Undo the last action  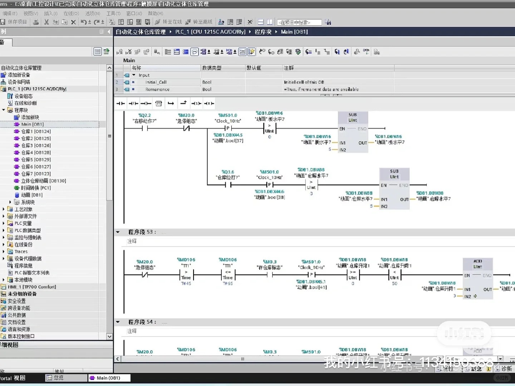pos(84,22)
